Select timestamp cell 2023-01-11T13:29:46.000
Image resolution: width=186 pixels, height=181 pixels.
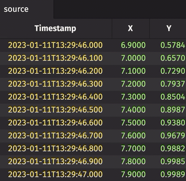point(55,45)
